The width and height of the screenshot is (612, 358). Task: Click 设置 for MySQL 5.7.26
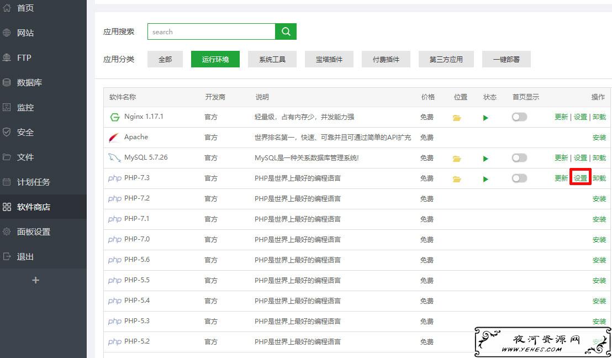(x=581, y=157)
